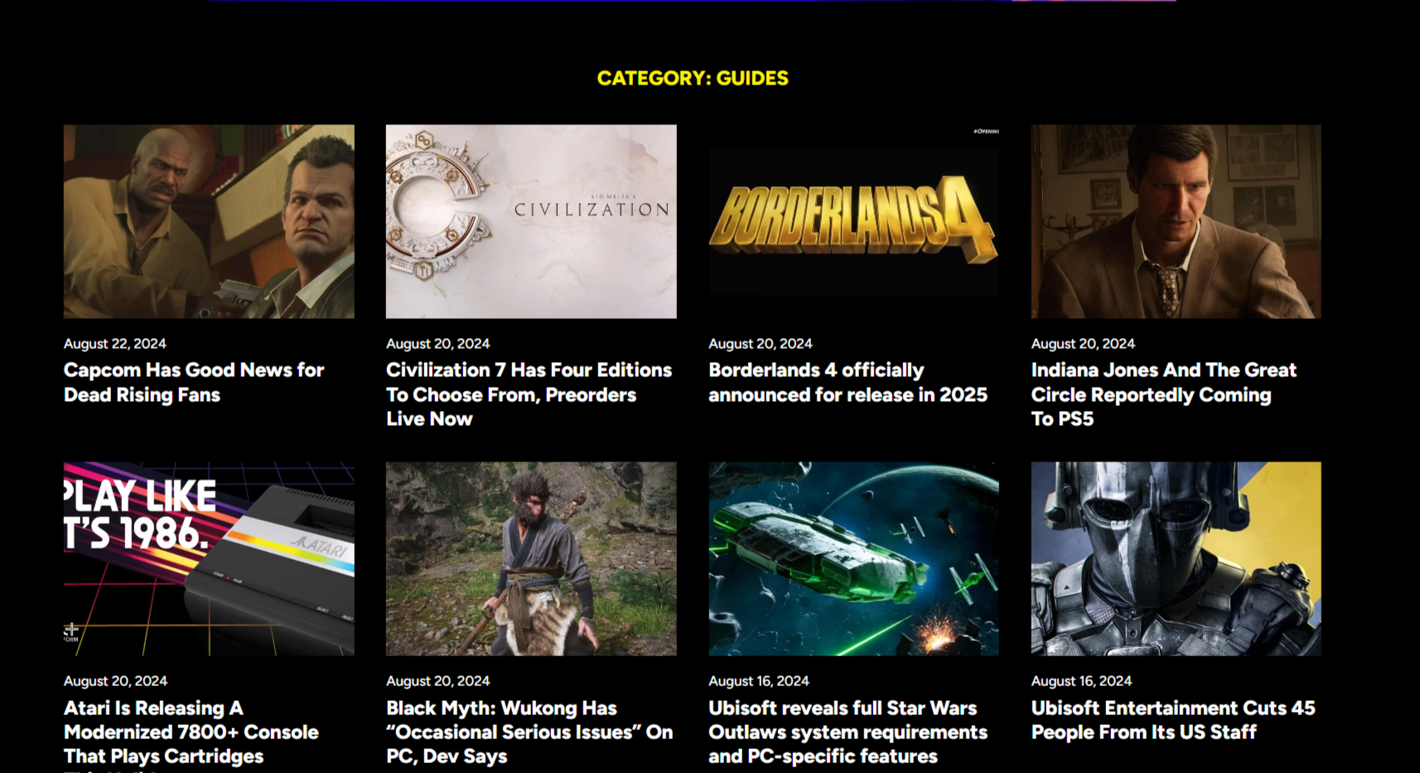
Task: Open 'Ubisoft Entertainment Cuts 45 People' headline
Action: point(1173,720)
